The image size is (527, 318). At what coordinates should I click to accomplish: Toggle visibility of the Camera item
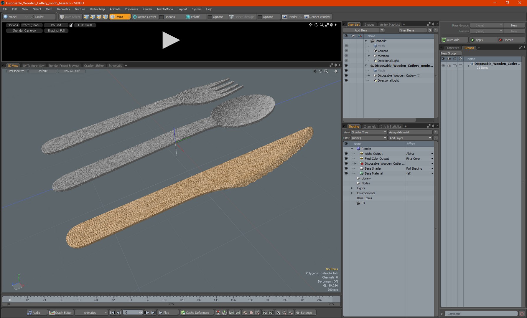(x=346, y=51)
